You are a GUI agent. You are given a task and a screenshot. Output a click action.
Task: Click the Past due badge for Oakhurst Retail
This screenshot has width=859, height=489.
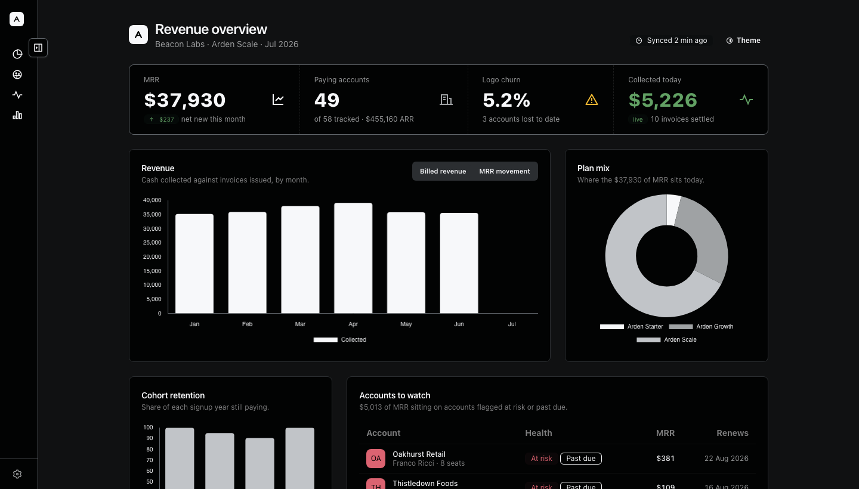tap(581, 459)
